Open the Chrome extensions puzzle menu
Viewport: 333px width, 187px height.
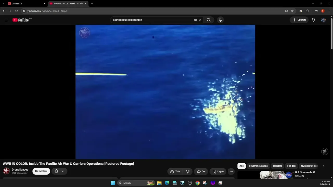click(x=307, y=11)
